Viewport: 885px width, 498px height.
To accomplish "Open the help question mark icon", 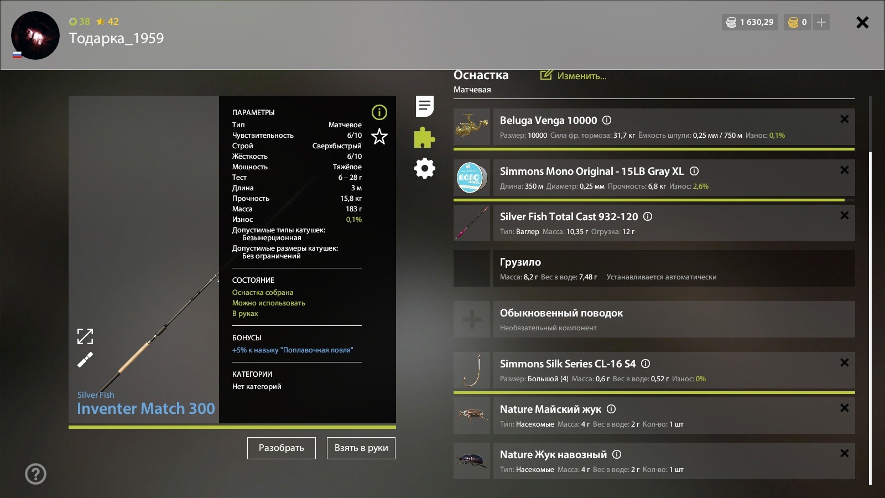I will (35, 474).
